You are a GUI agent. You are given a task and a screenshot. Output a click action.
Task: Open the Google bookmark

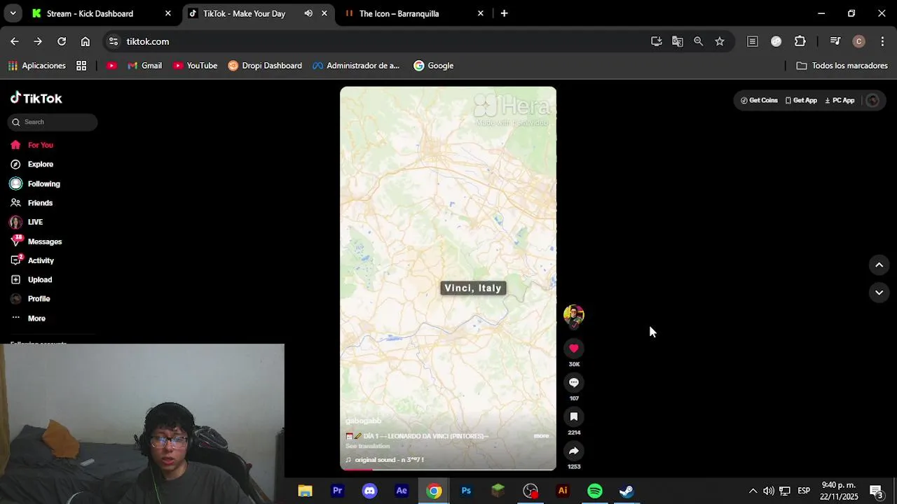[x=433, y=66]
